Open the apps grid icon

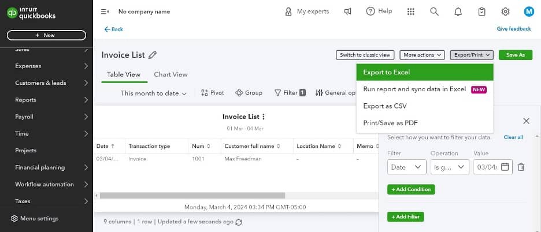click(x=411, y=12)
